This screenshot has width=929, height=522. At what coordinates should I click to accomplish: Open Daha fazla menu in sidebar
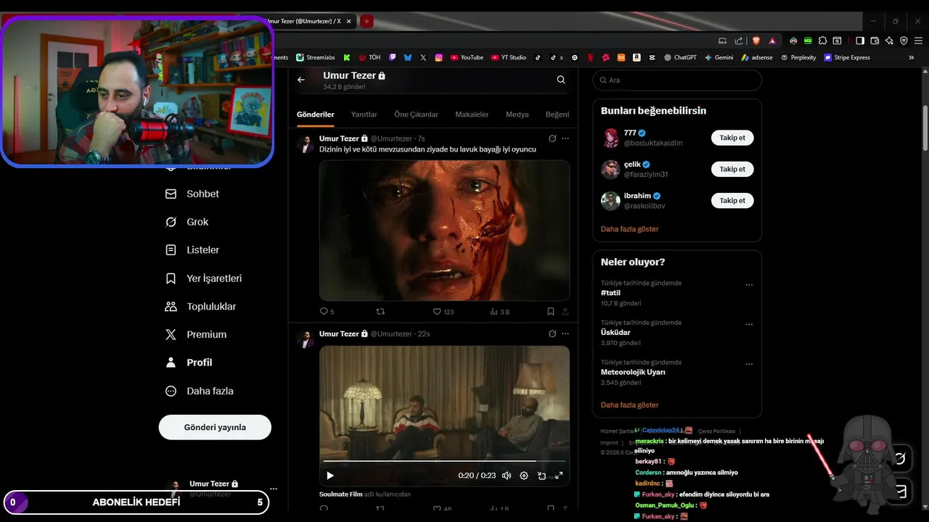[x=200, y=391]
